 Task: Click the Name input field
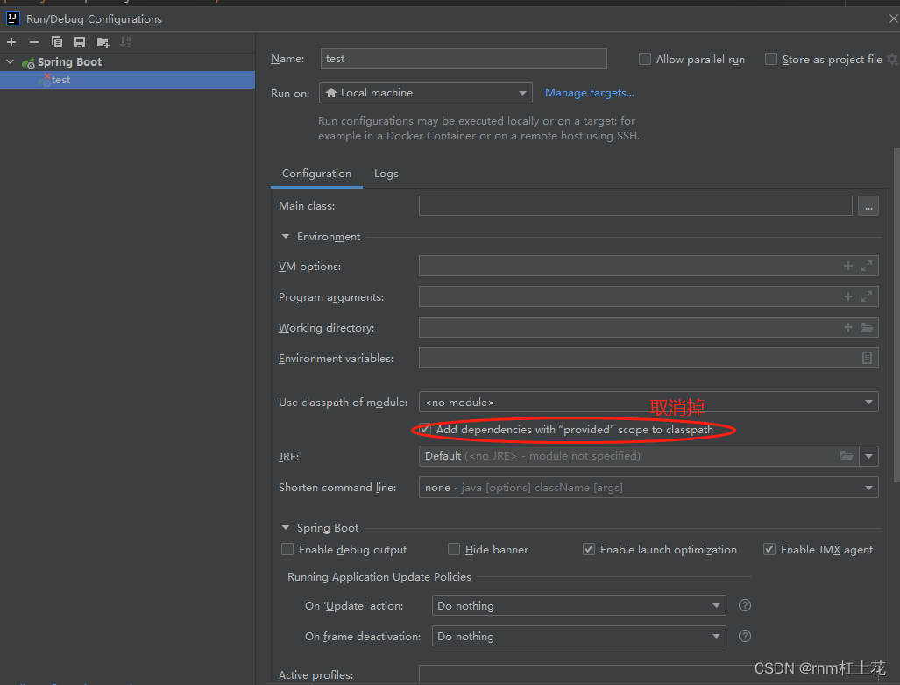pos(464,59)
